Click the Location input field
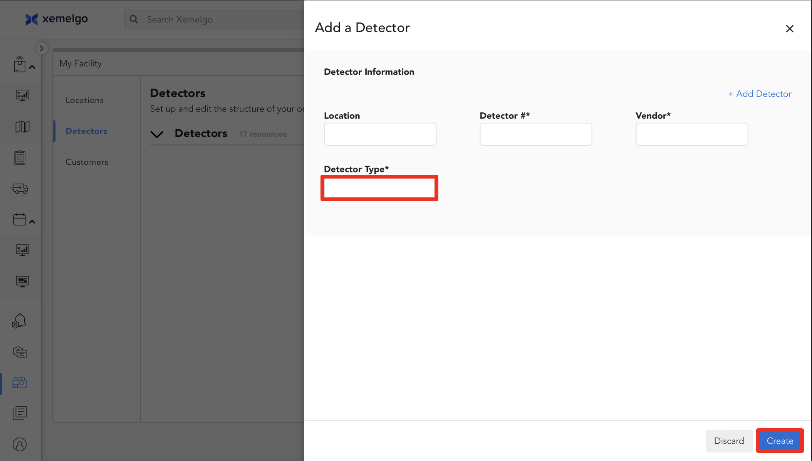This screenshot has width=812, height=461. point(380,134)
